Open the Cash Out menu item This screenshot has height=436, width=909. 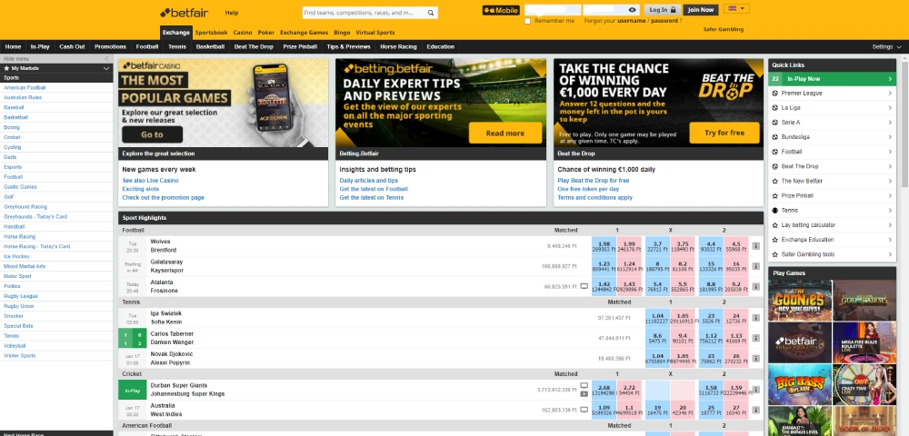point(72,47)
